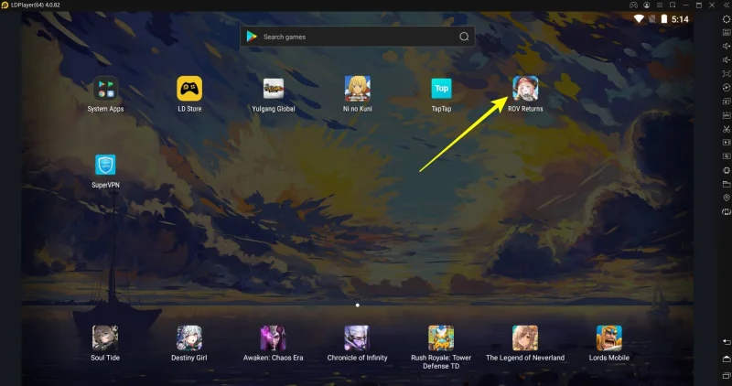Click the battery status icon
Image resolution: width=732 pixels, height=386 pixels.
(664, 19)
